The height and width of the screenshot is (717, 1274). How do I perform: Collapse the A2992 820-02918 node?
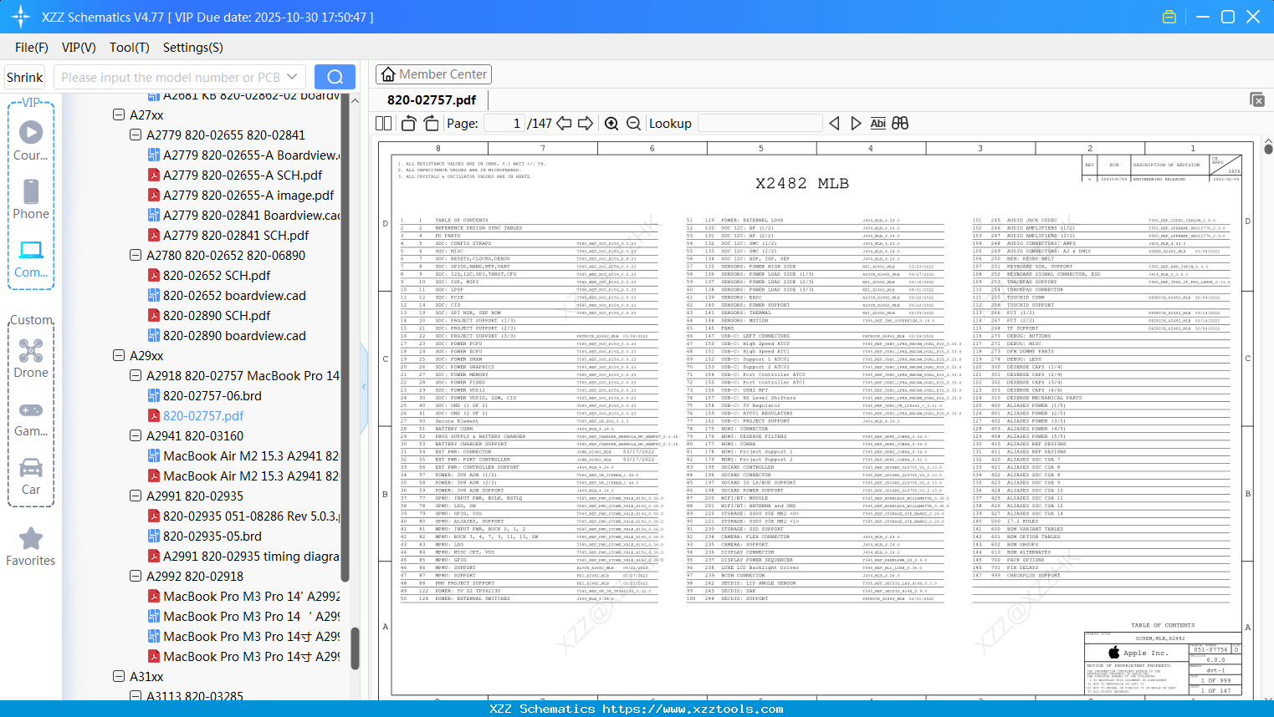pyautogui.click(x=136, y=576)
